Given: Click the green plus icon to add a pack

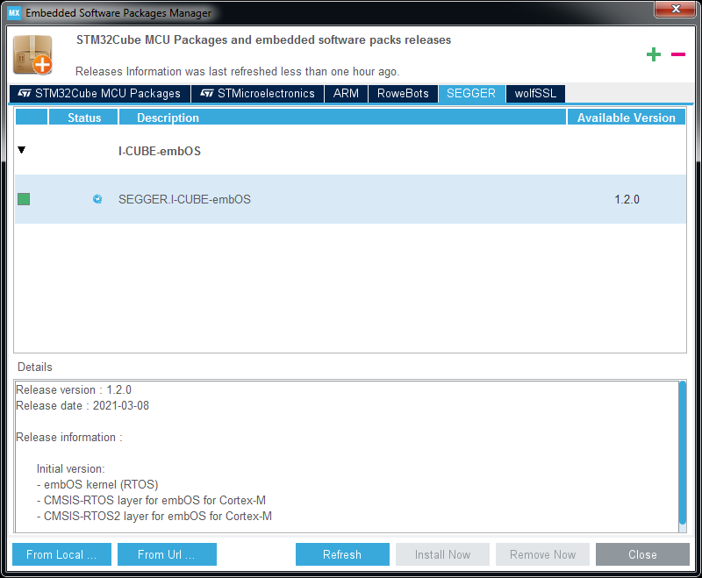Looking at the screenshot, I should click(x=654, y=54).
